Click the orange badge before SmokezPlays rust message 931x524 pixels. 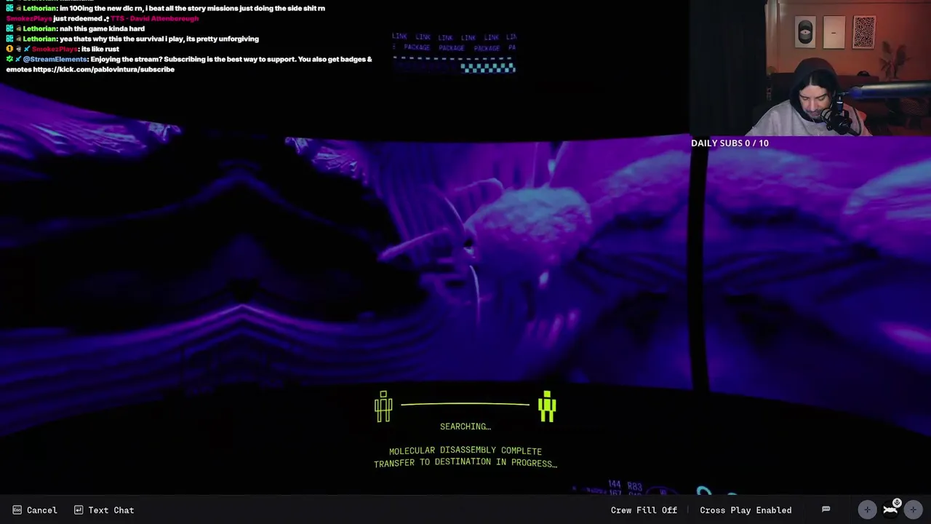[x=9, y=49]
